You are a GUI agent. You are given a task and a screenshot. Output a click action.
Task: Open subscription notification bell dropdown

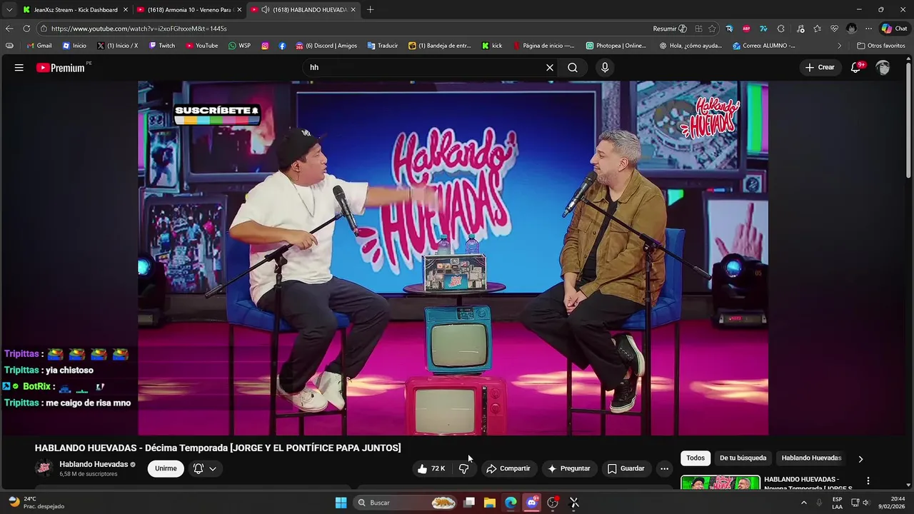tap(205, 468)
